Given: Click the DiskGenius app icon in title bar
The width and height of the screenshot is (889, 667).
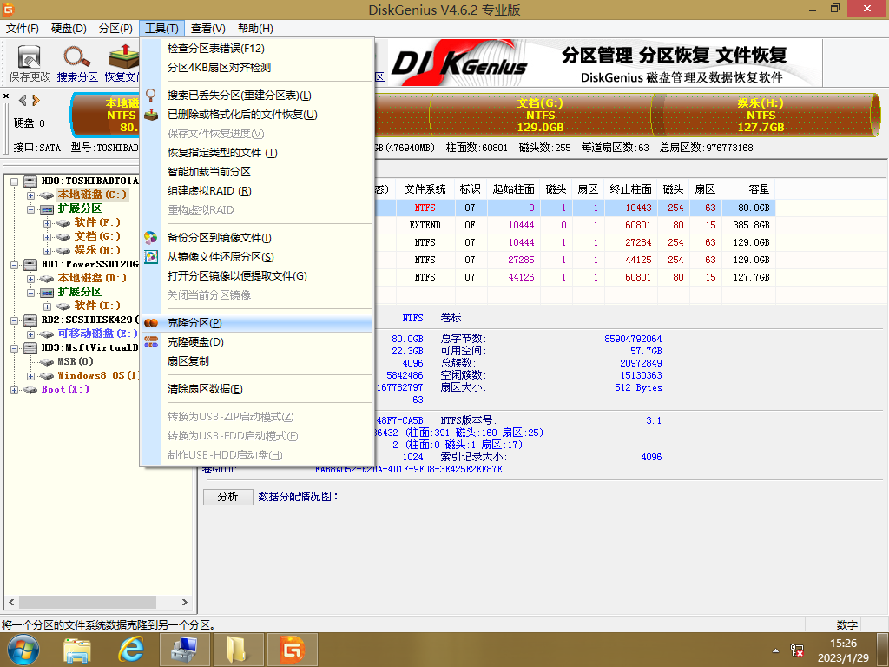Looking at the screenshot, I should (x=8, y=9).
